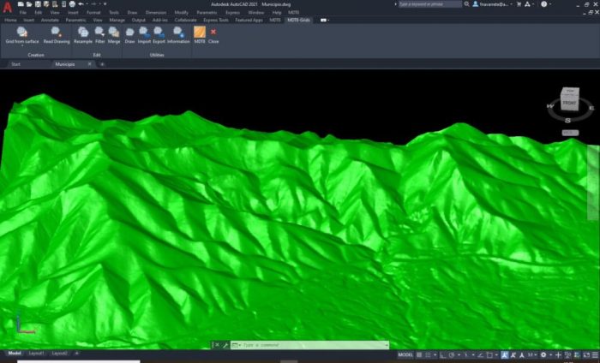Switch to the Featured Apps ribbon tab
Screen dimensions: 600x363
click(x=249, y=21)
